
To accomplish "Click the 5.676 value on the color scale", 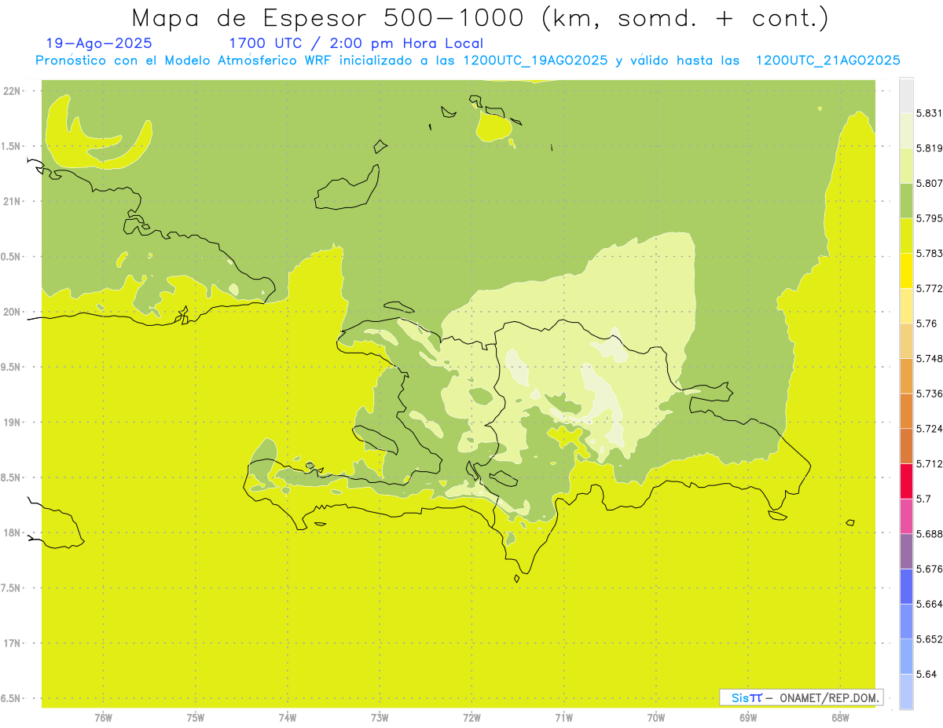I will coord(930,569).
